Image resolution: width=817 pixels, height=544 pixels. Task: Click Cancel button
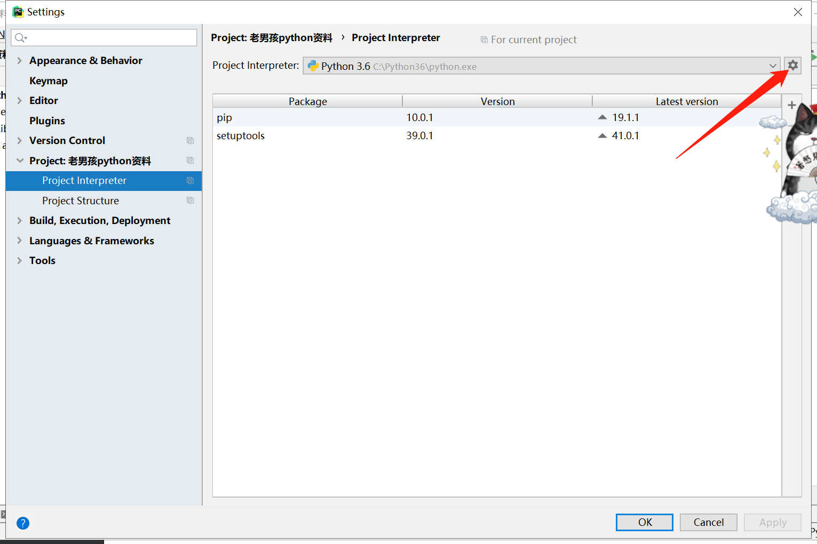pyautogui.click(x=709, y=522)
